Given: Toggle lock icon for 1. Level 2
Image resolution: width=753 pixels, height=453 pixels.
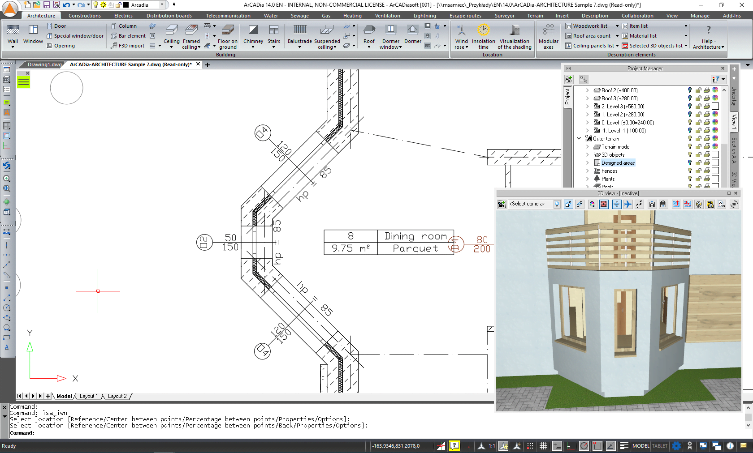Looking at the screenshot, I should [x=698, y=114].
